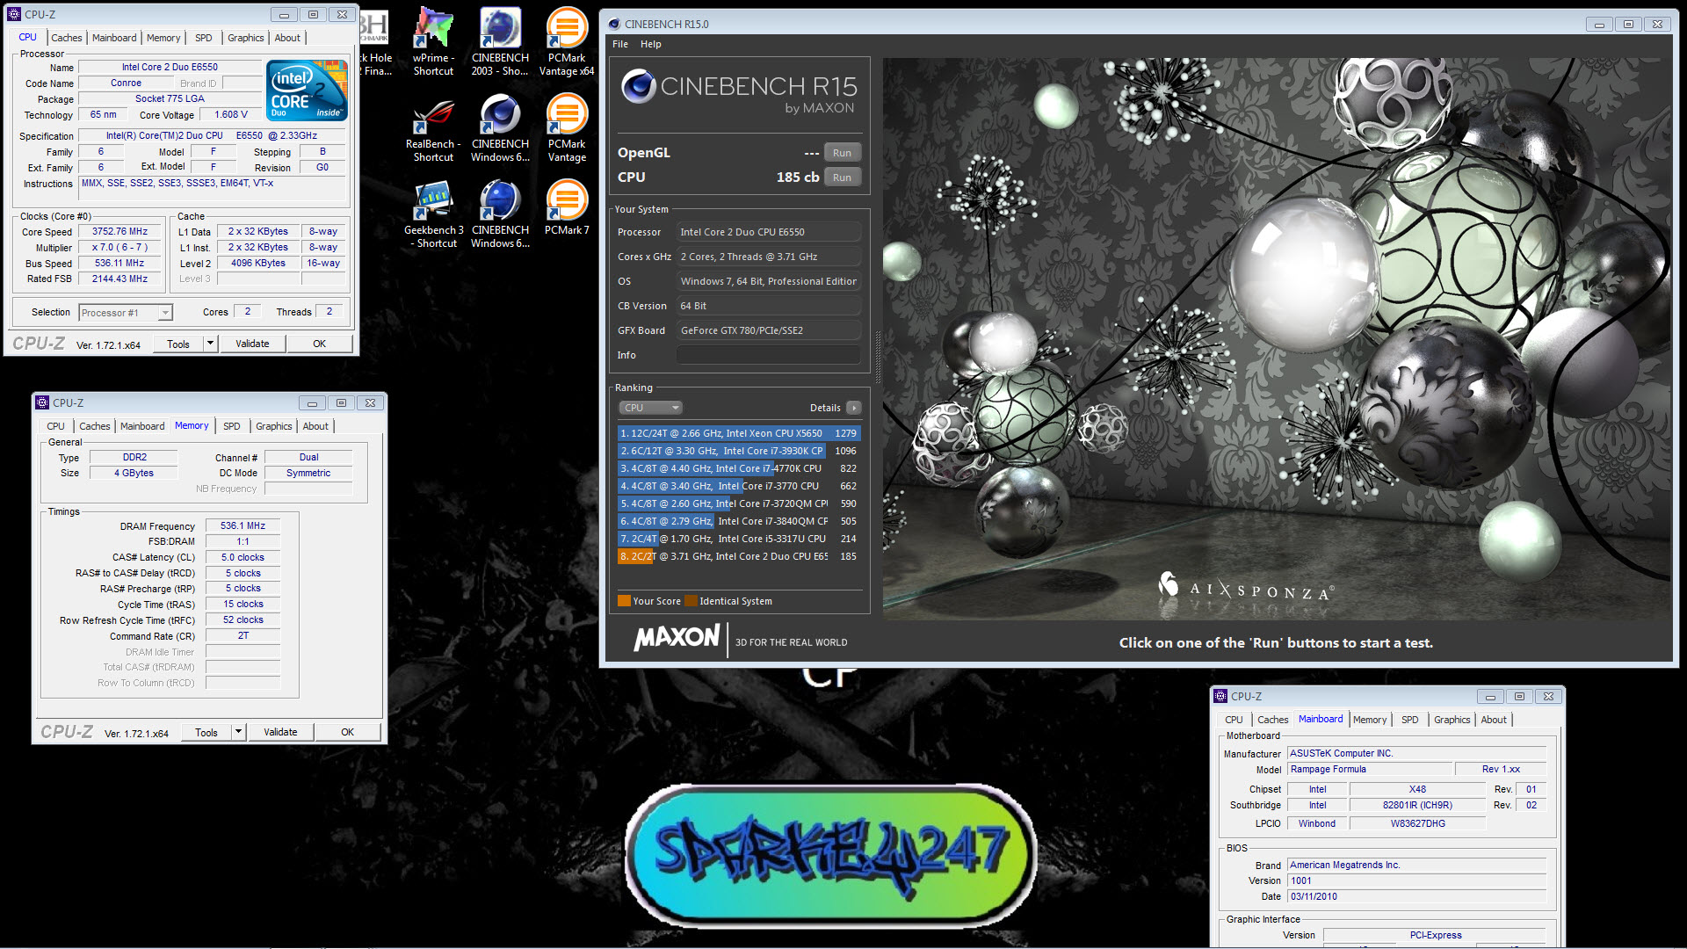
Task: Open PCMark Vantage x64 desktop icon
Action: pos(567,41)
